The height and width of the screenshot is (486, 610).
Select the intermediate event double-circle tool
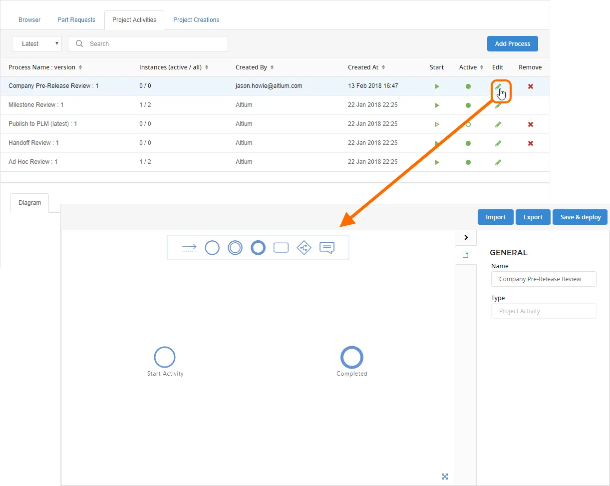(x=235, y=248)
